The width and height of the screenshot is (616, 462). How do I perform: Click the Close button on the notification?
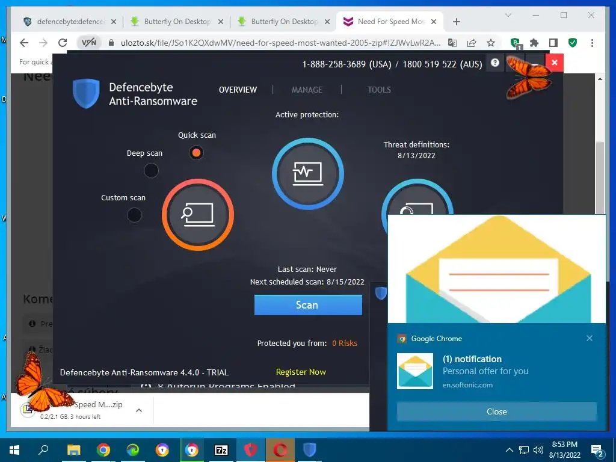[x=496, y=411]
